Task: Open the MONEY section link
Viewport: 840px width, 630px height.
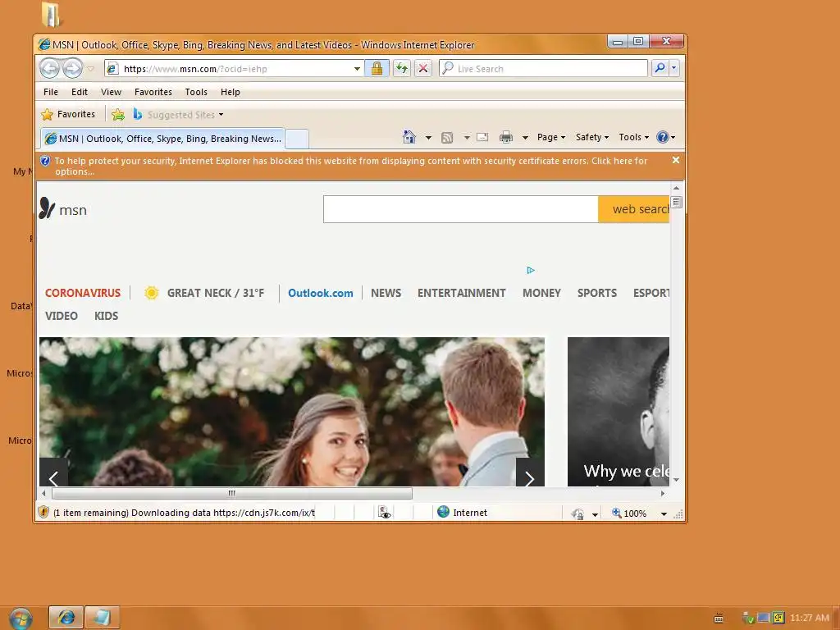Action: 541,293
